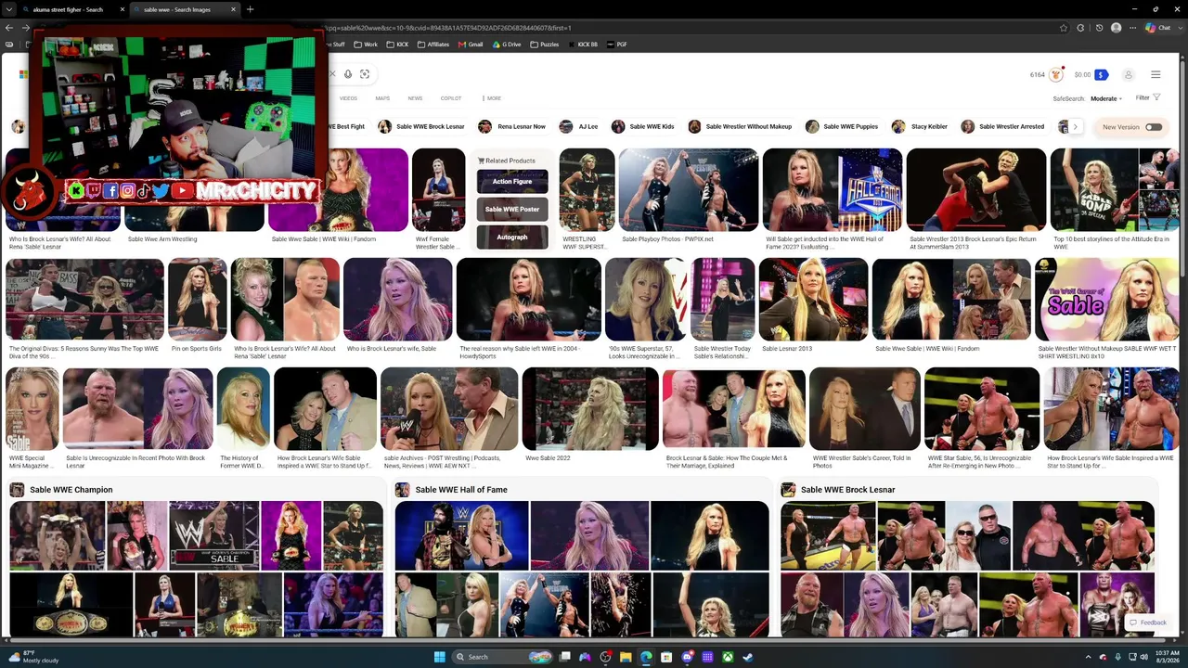Open the Rewards medal icon
The height and width of the screenshot is (668, 1188).
point(1055,74)
